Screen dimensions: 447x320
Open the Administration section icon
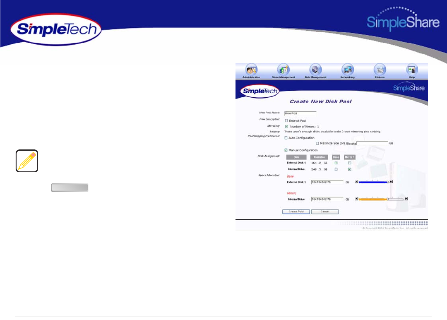tap(251, 70)
